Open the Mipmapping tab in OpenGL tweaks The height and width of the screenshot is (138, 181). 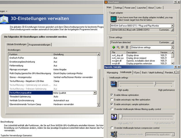click(112, 72)
